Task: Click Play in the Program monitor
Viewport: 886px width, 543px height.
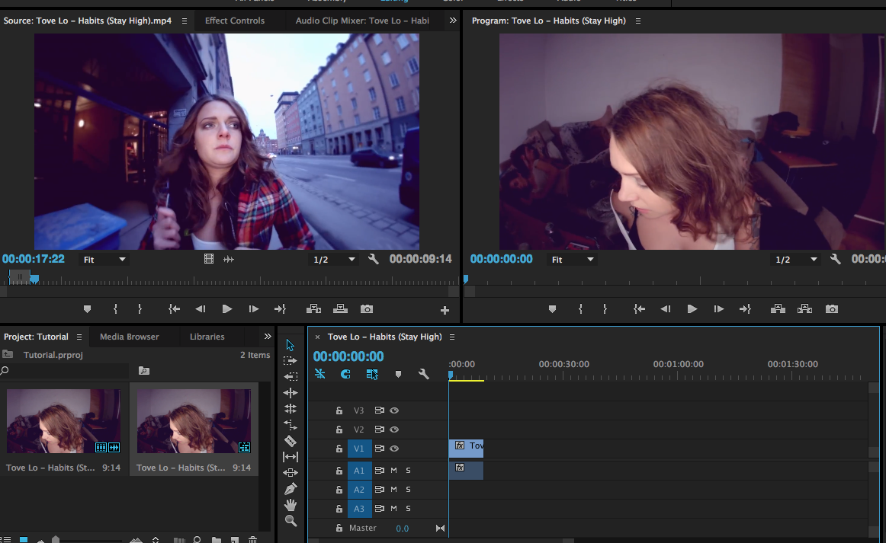Action: [692, 309]
